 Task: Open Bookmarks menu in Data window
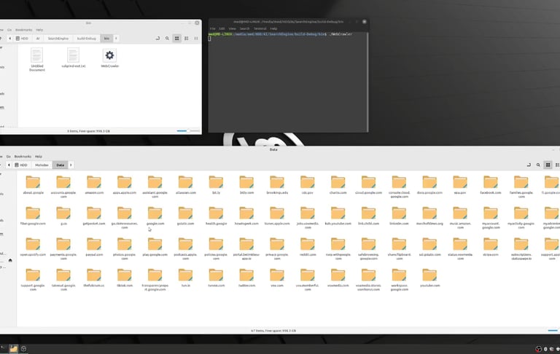[23, 157]
